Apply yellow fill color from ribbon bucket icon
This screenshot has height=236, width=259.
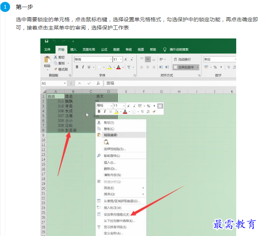(x=110, y=67)
